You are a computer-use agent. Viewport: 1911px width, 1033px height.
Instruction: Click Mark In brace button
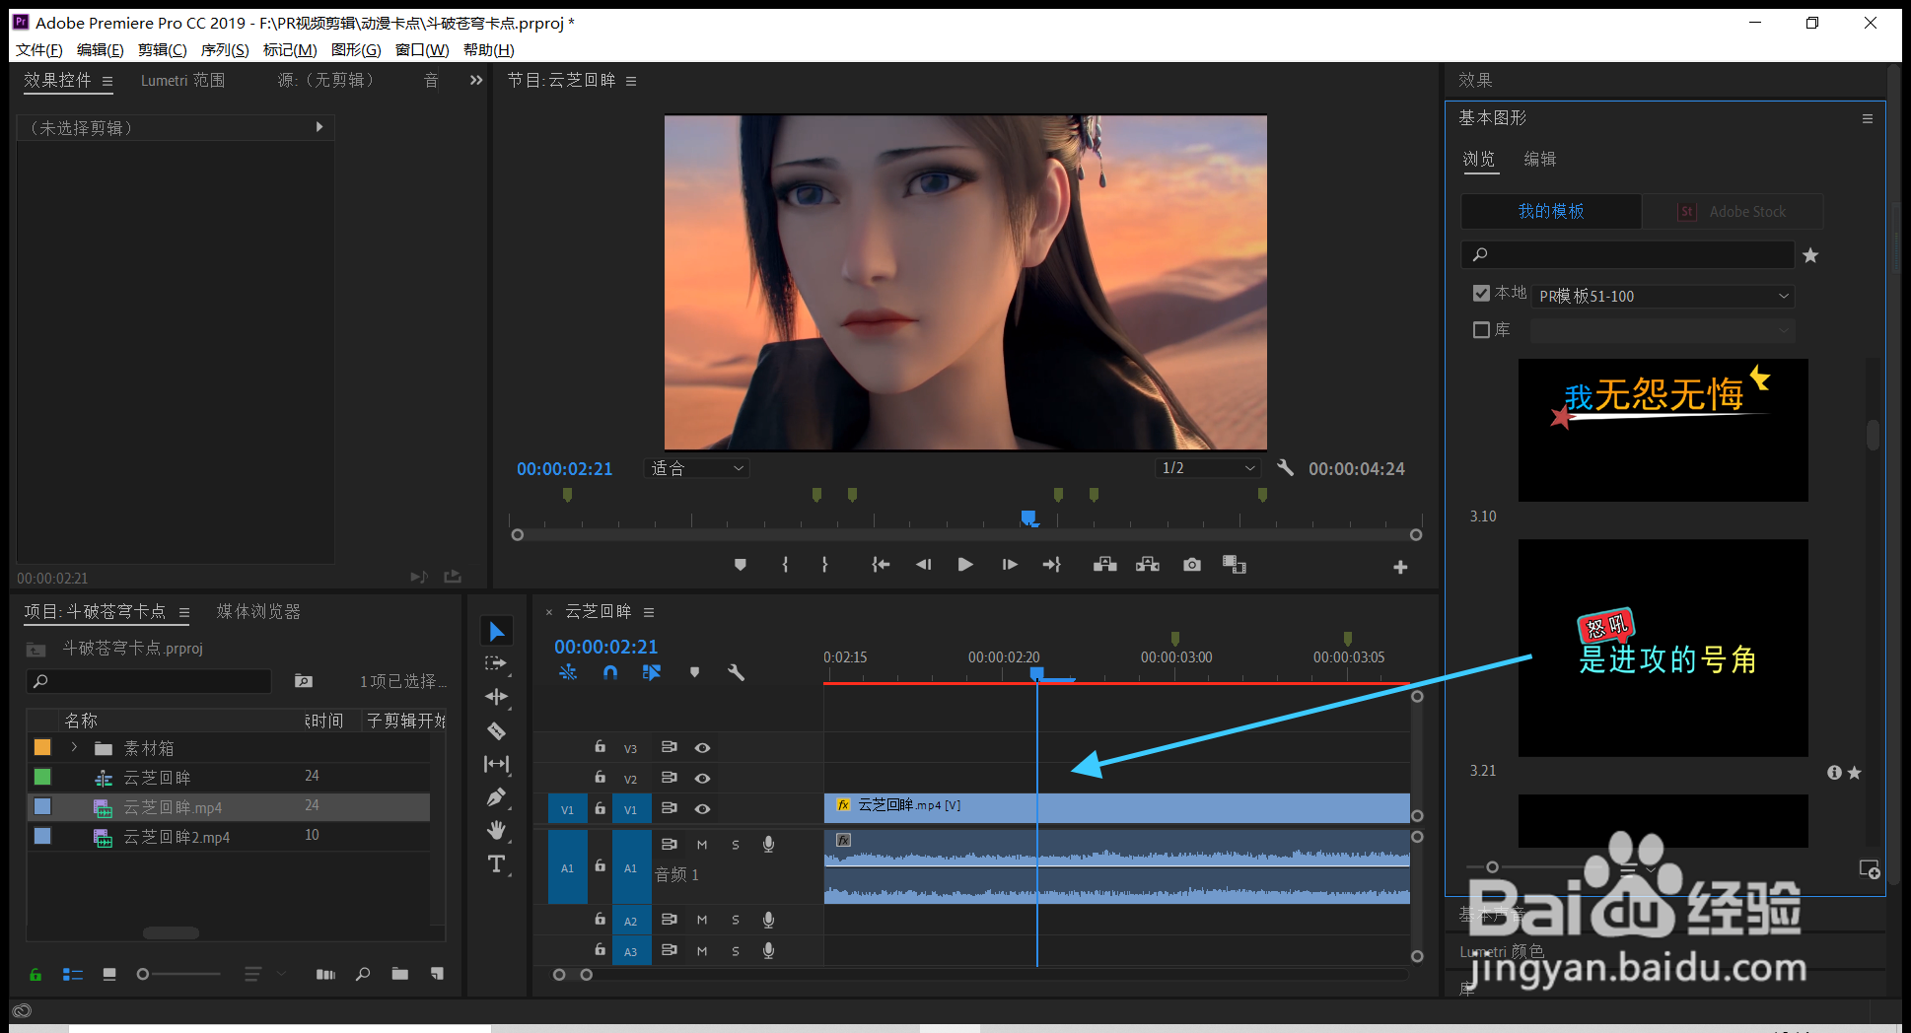point(785,565)
